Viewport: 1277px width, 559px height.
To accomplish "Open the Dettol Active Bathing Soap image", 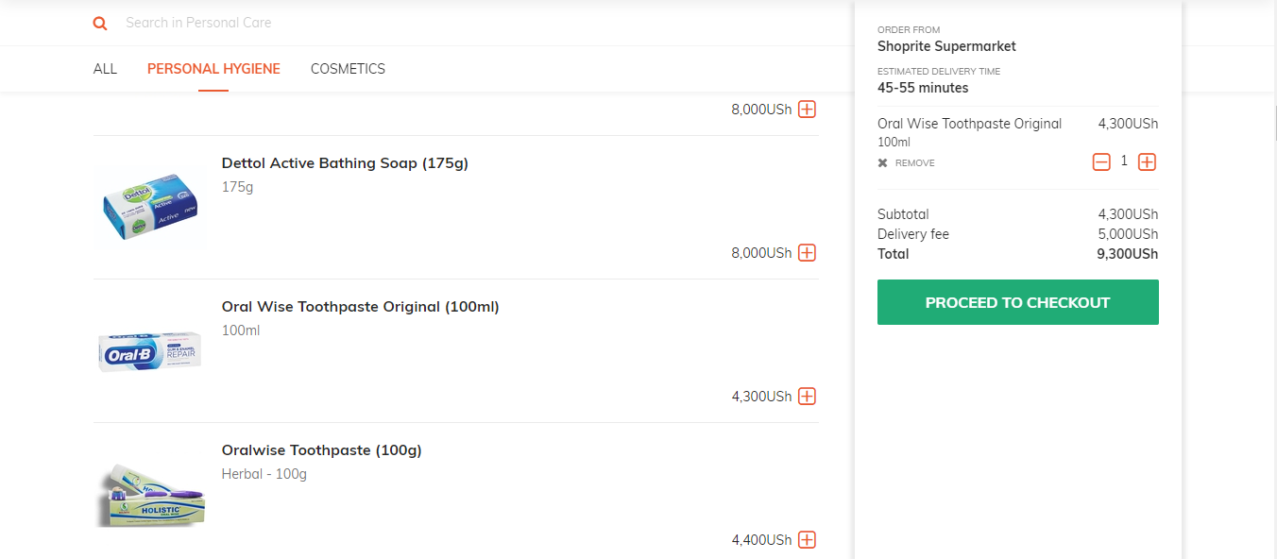I will coord(150,207).
